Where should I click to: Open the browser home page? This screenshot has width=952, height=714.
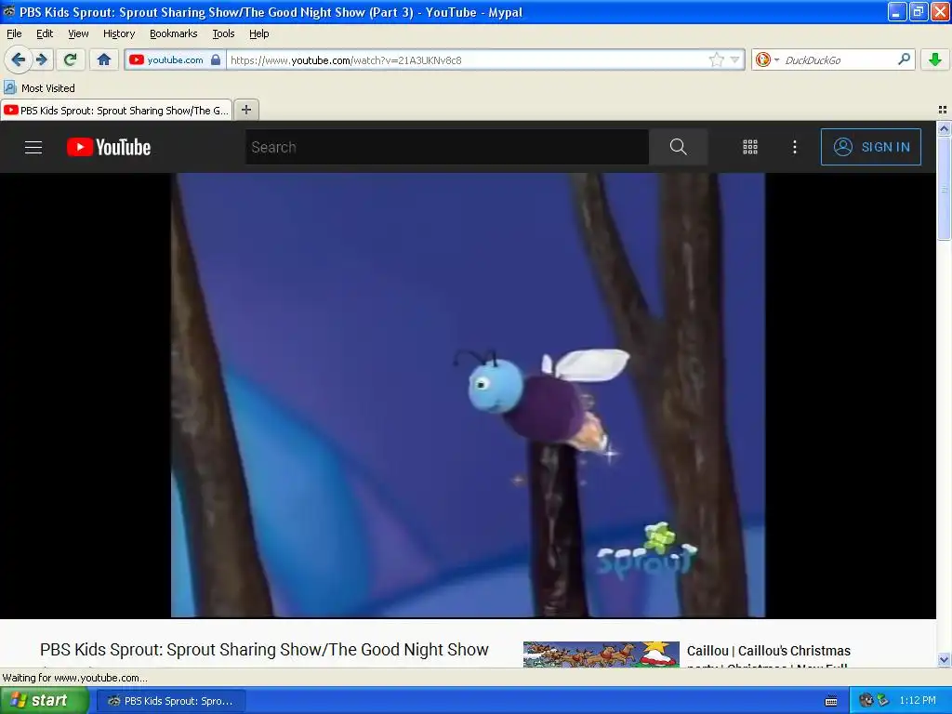click(104, 59)
